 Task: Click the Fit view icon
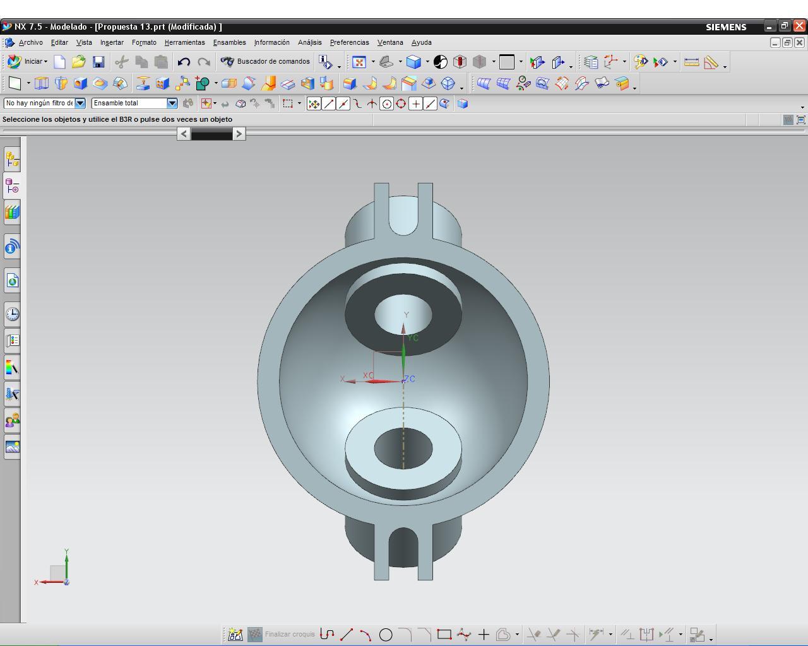coord(359,62)
